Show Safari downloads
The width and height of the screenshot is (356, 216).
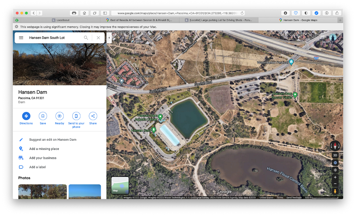(x=286, y=13)
